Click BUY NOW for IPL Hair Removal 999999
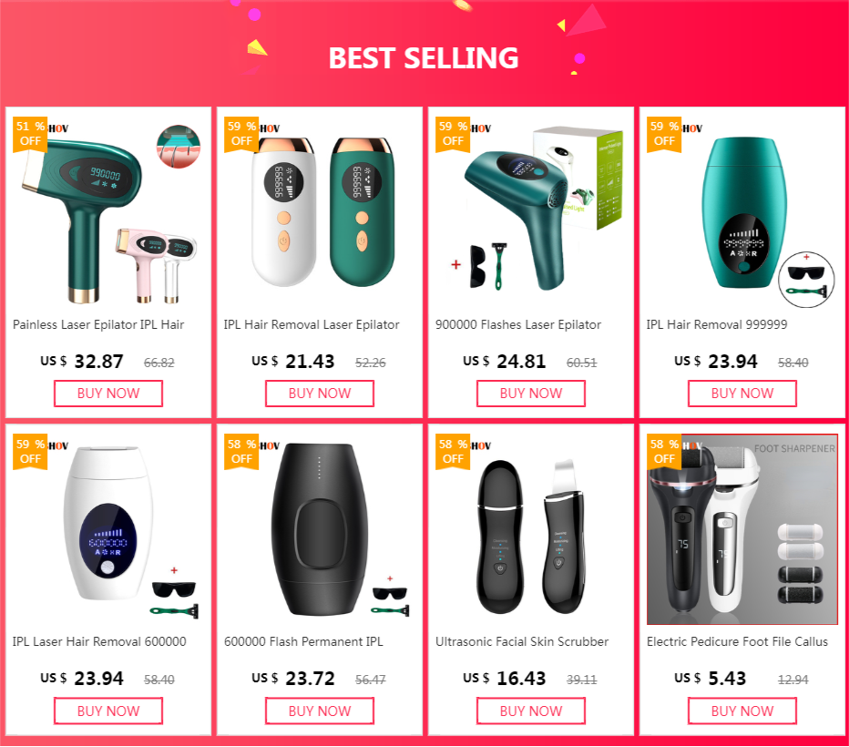849x747 pixels. click(742, 394)
